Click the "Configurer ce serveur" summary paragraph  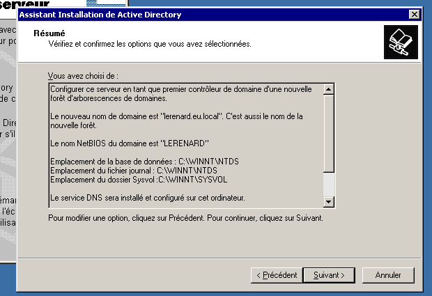181,93
